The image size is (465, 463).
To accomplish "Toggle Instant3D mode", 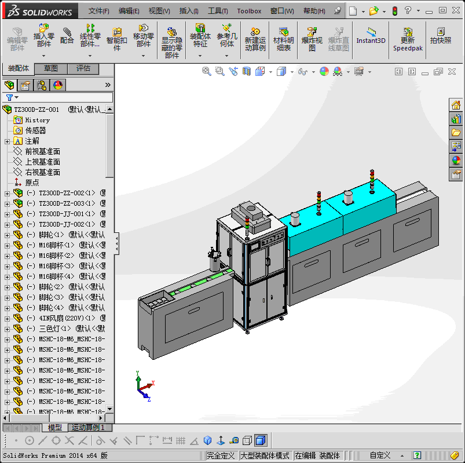I will pos(371,35).
